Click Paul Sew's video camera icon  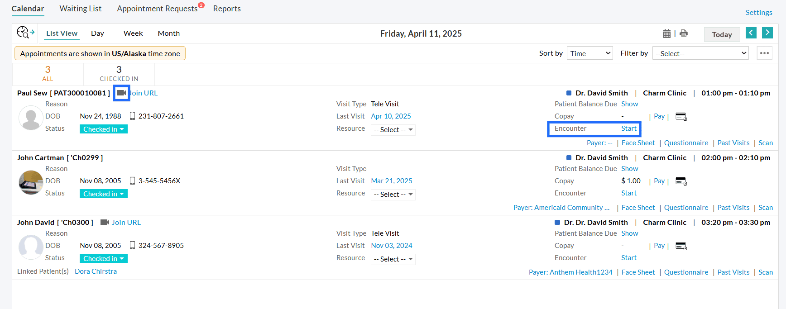point(121,93)
